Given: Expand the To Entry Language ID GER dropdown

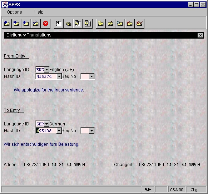Looking at the screenshot, I should pyautogui.click(x=46, y=124).
